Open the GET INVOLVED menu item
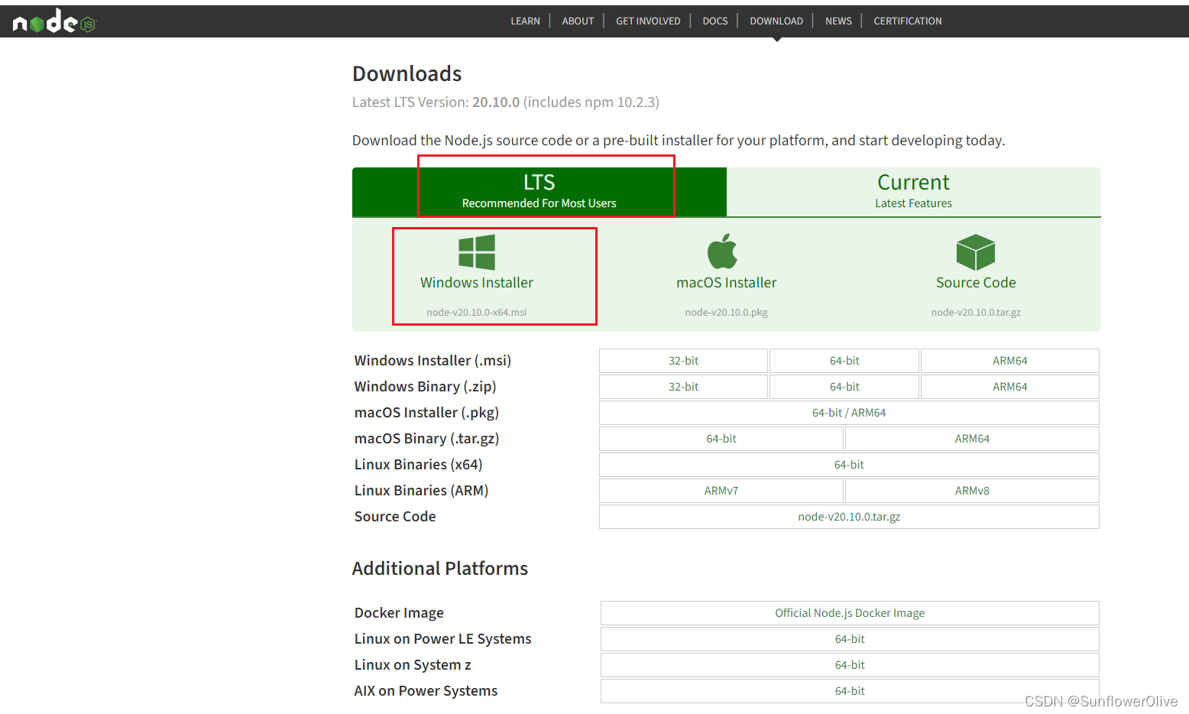1189x714 pixels. (x=648, y=21)
